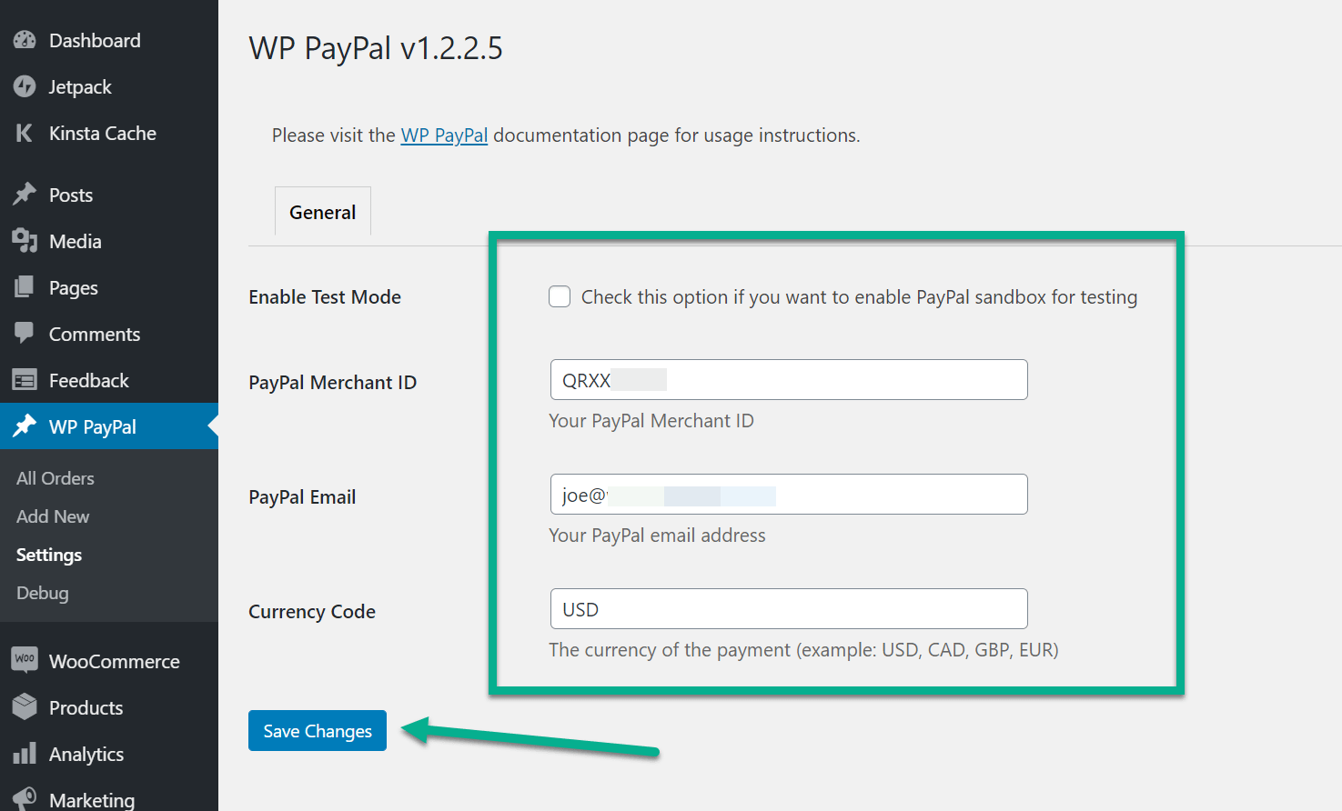Image resolution: width=1342 pixels, height=811 pixels.
Task: Open the Posts section
Action: coord(70,195)
